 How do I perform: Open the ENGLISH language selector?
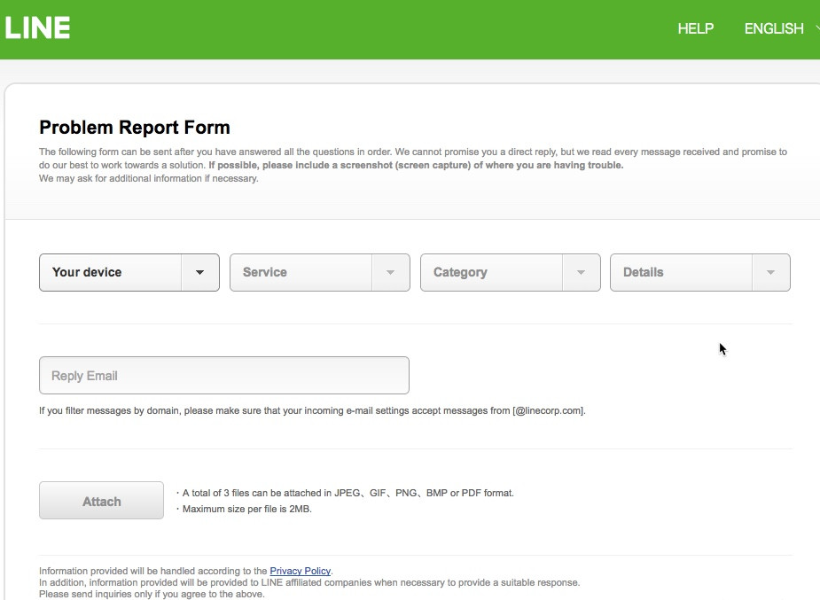click(773, 28)
